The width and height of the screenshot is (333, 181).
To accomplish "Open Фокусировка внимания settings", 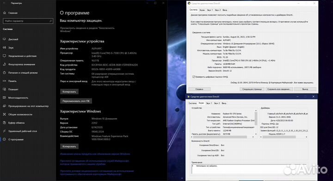I will pos(19,64).
